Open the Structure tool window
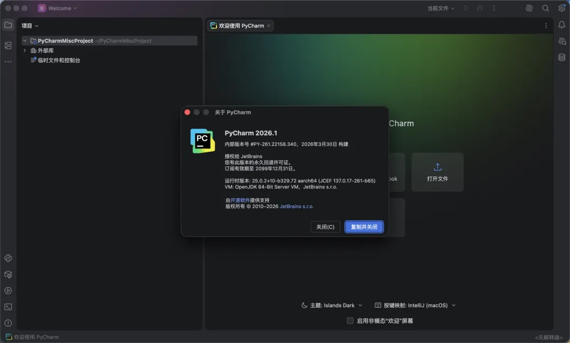Image resolution: width=570 pixels, height=343 pixels. [x=8, y=46]
